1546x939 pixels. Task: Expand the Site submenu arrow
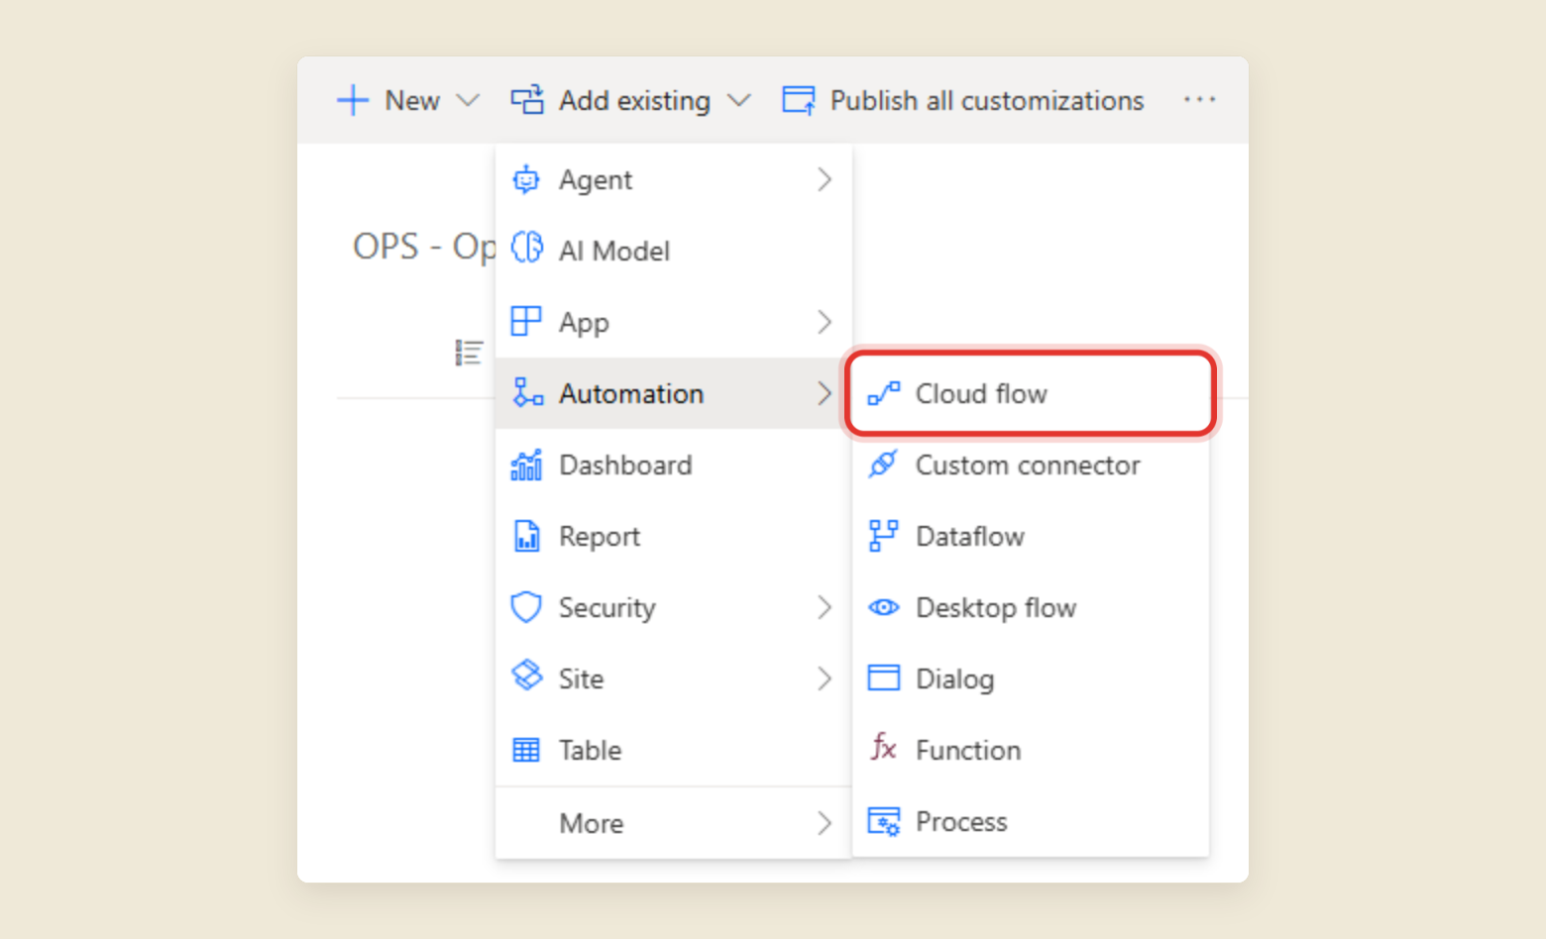point(825,678)
